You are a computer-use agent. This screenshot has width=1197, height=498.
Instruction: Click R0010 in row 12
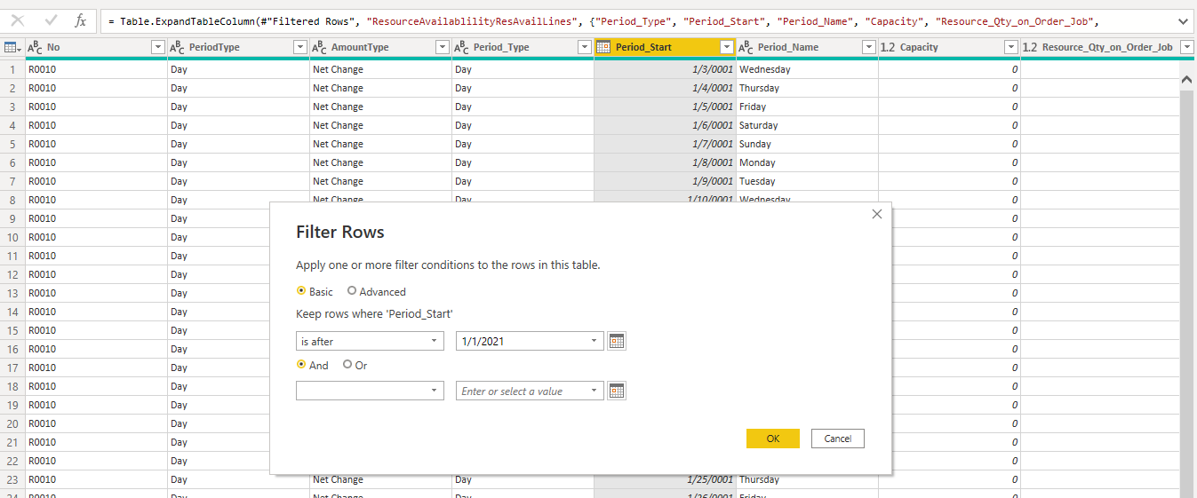tap(96, 274)
